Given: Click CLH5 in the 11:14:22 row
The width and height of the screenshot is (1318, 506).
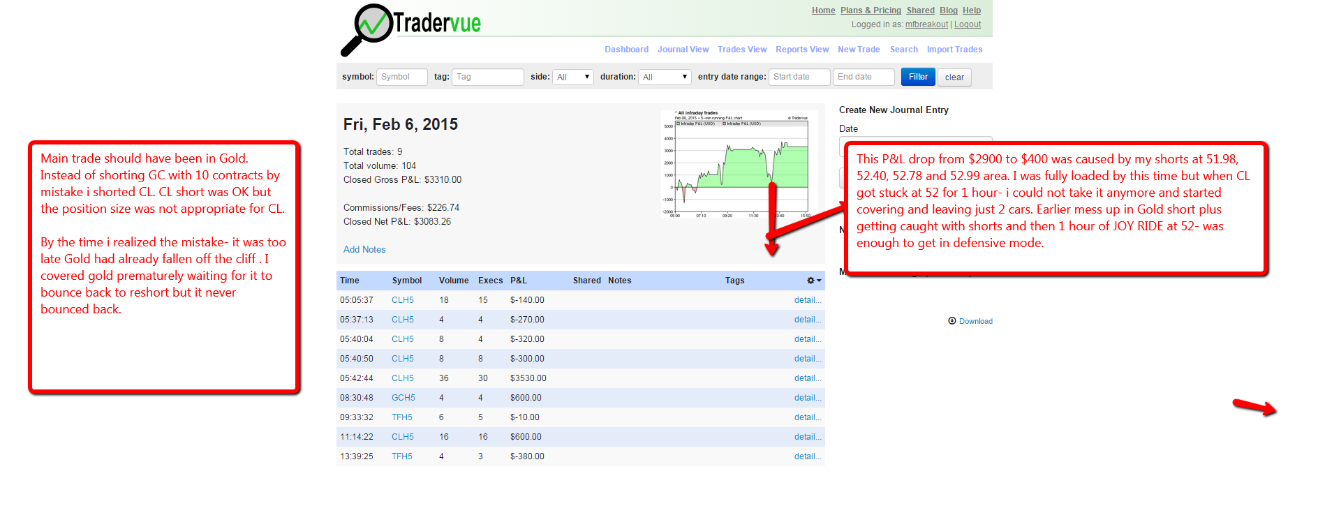Looking at the screenshot, I should click(403, 437).
